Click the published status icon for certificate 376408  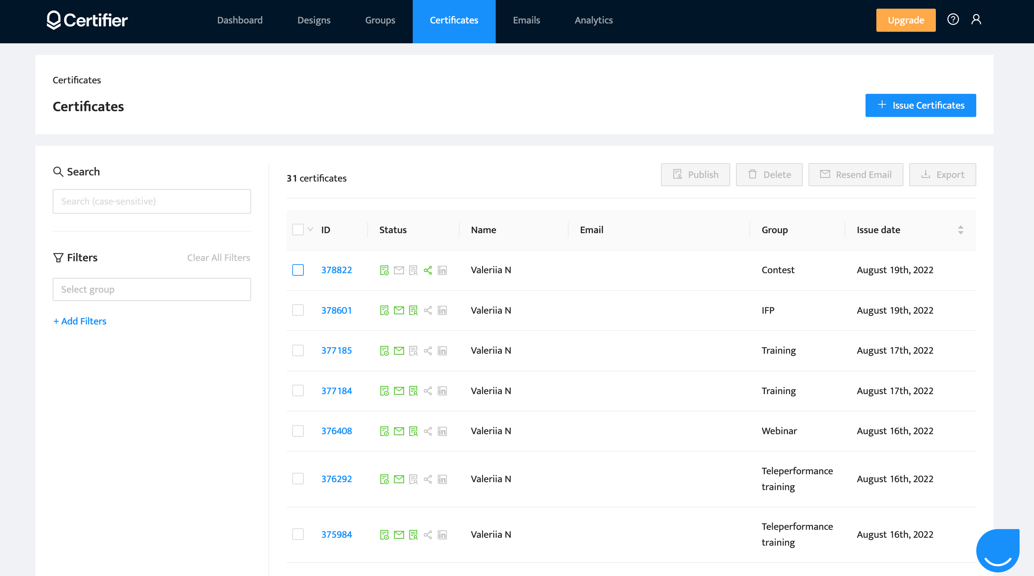coord(384,431)
